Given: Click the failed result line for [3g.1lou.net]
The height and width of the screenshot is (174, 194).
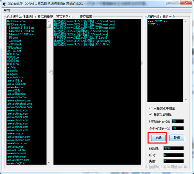Looking at the screenshot, I should (82, 41).
